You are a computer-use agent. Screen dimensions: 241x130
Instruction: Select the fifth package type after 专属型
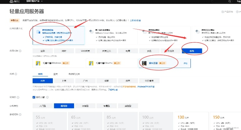coord(128,106)
